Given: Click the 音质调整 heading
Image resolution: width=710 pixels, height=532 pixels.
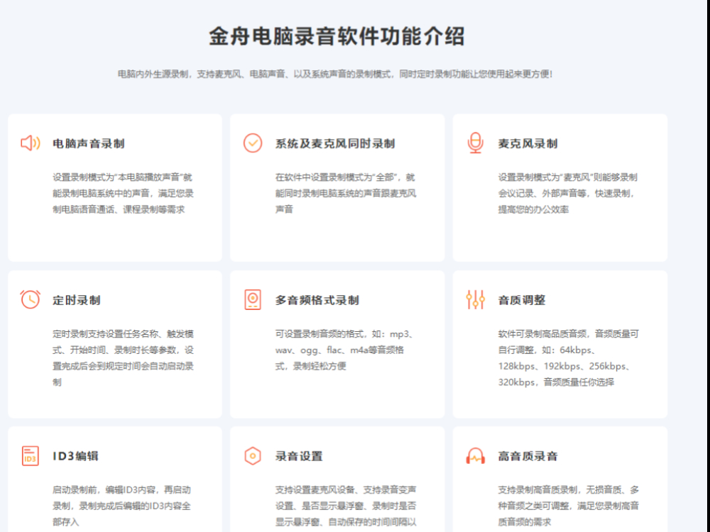Looking at the screenshot, I should click(x=522, y=300).
